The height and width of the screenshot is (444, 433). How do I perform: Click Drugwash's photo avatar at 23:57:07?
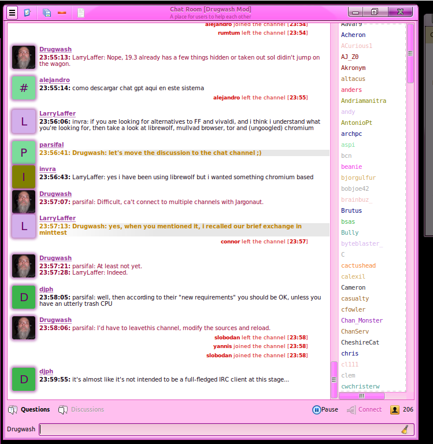tap(24, 202)
